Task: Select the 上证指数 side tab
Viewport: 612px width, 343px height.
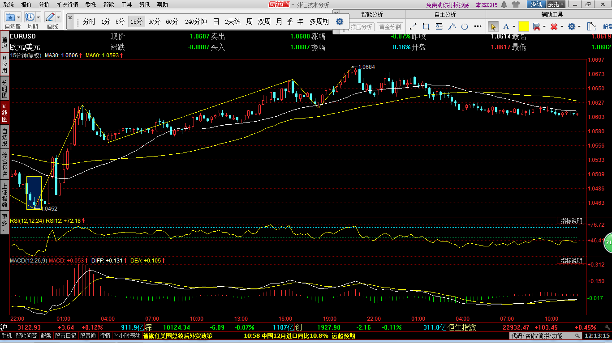Action: 4,195
